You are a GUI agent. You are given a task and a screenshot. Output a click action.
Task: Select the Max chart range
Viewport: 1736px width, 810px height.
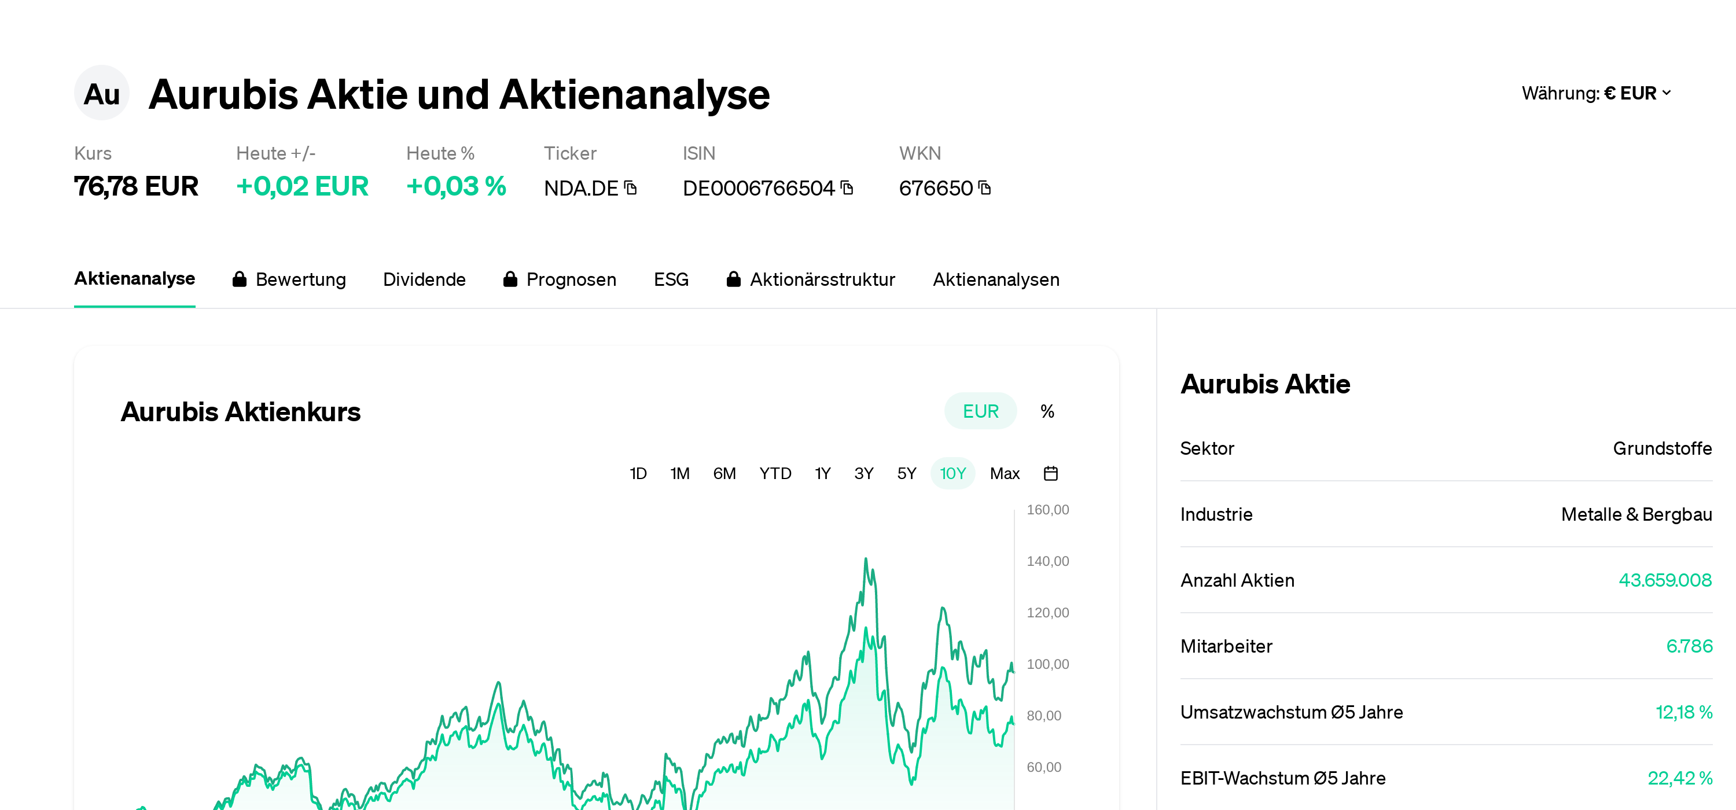point(1004,473)
